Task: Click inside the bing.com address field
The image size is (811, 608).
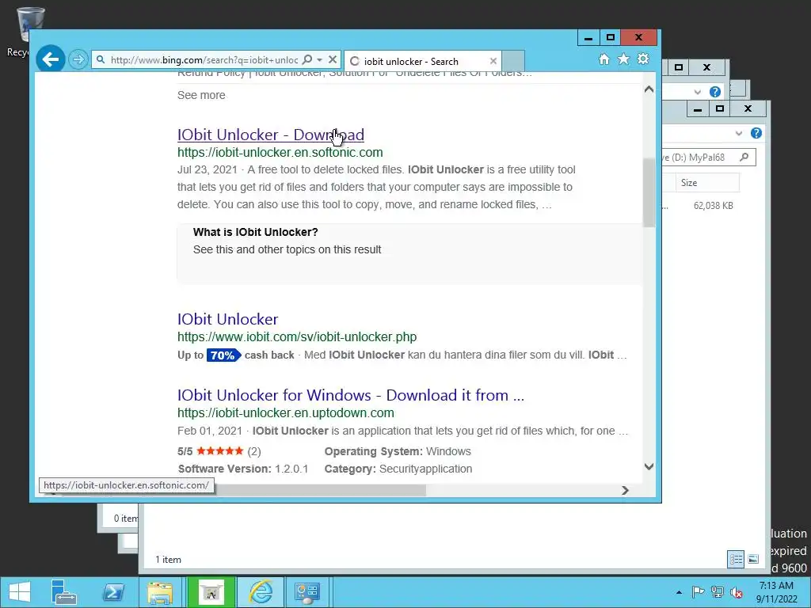Action: coord(204,60)
